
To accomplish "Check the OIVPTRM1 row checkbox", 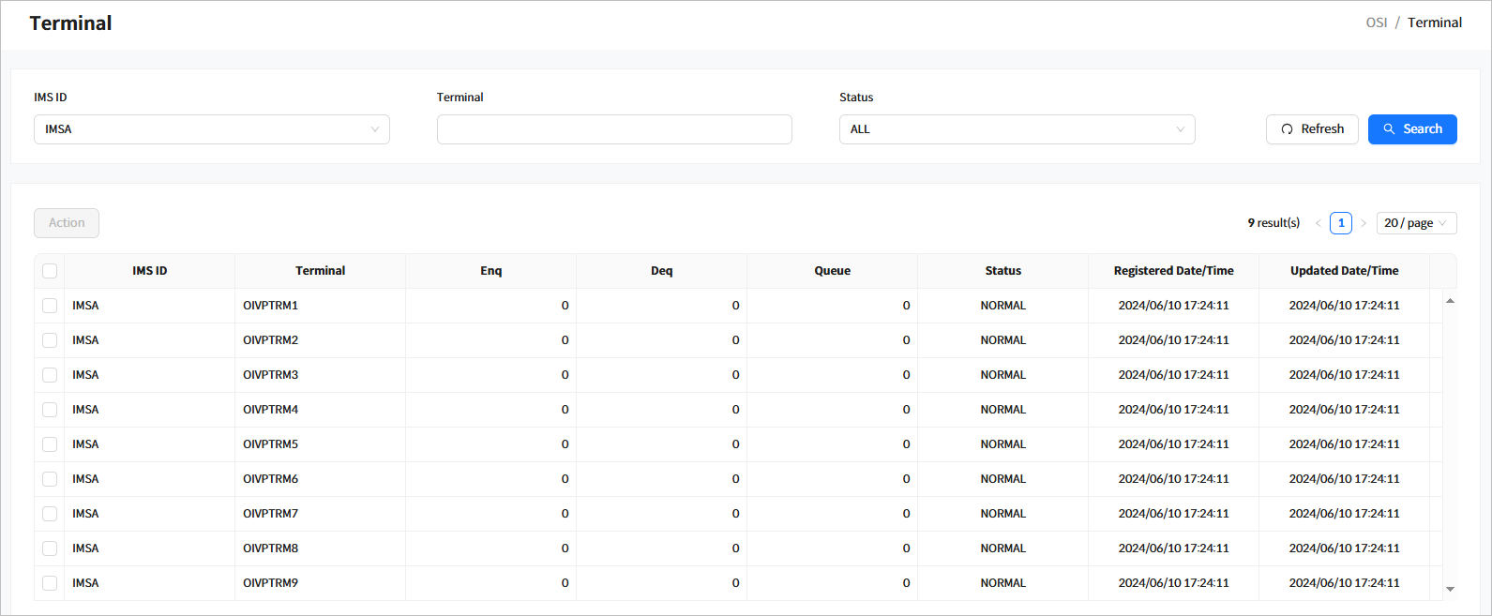I will (50, 306).
